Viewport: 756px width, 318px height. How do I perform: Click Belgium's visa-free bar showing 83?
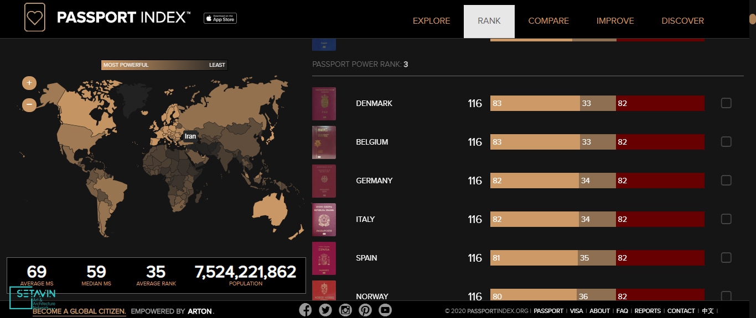pos(535,142)
